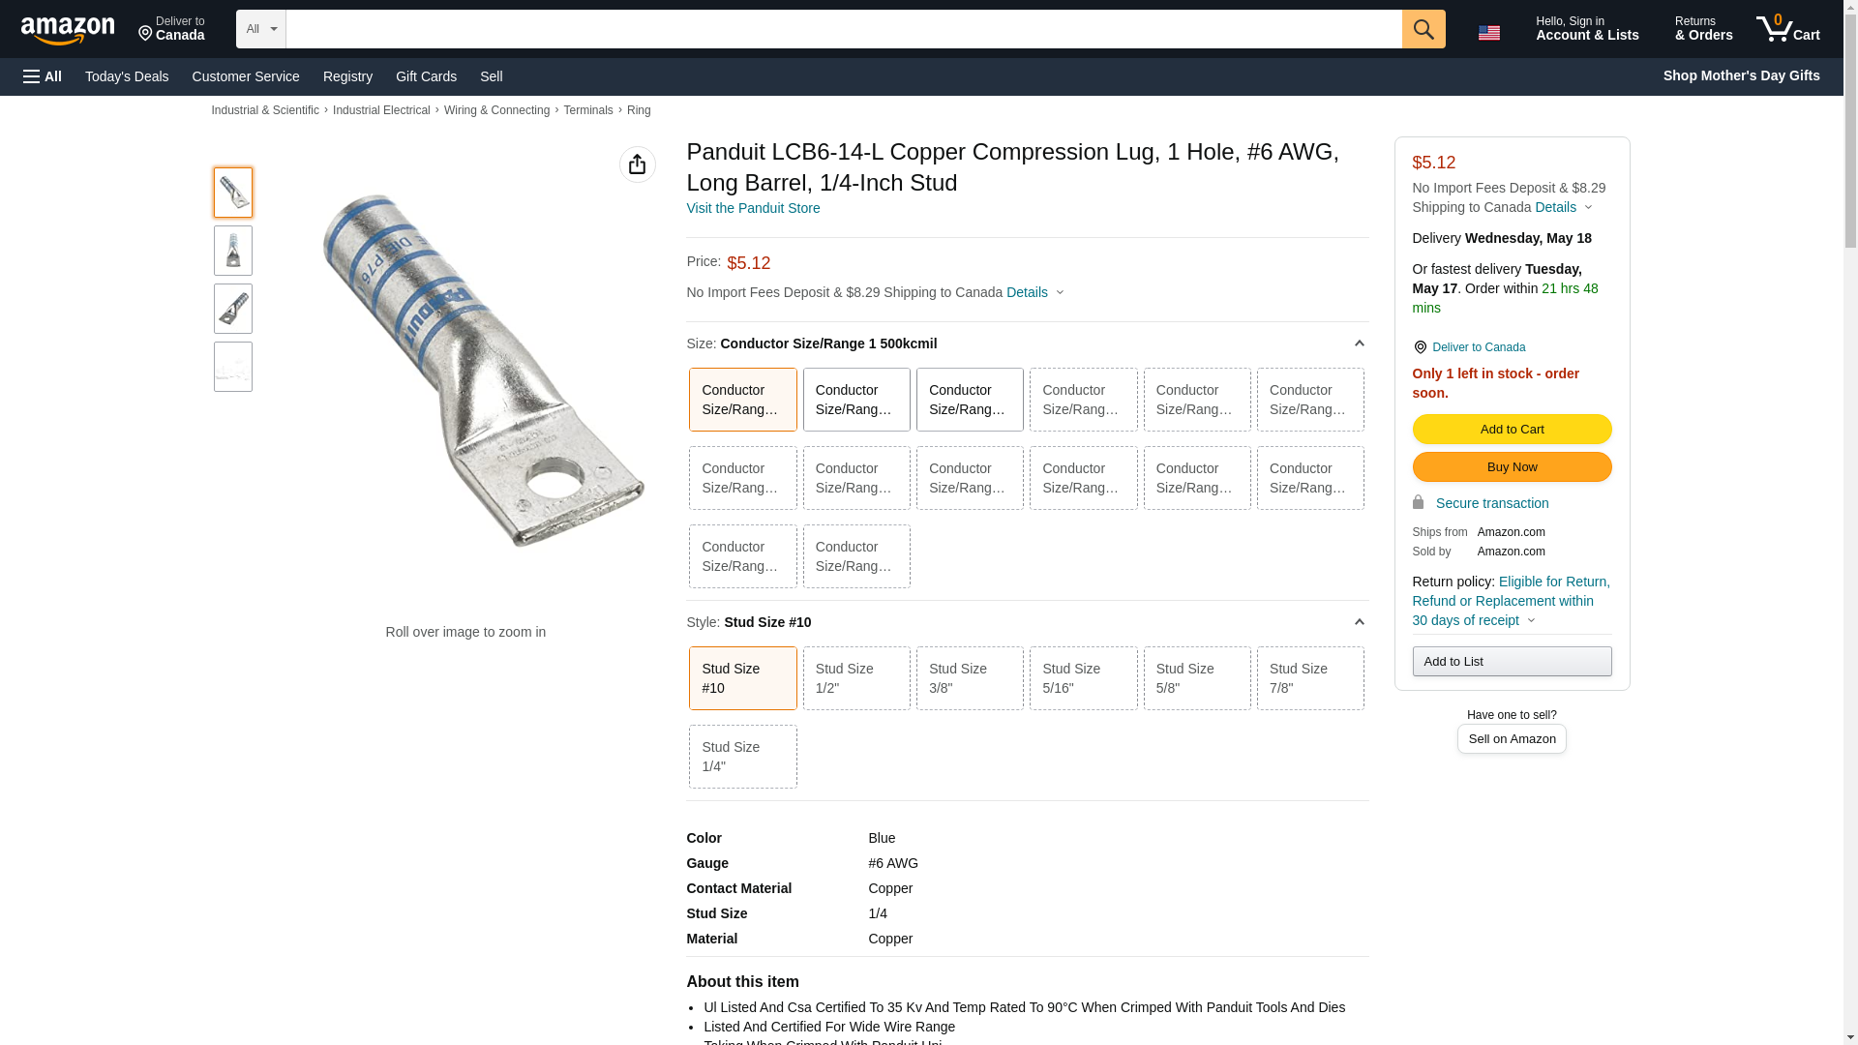Open Today's Deals in navigation
Image resolution: width=1858 pixels, height=1045 pixels.
coord(127,76)
